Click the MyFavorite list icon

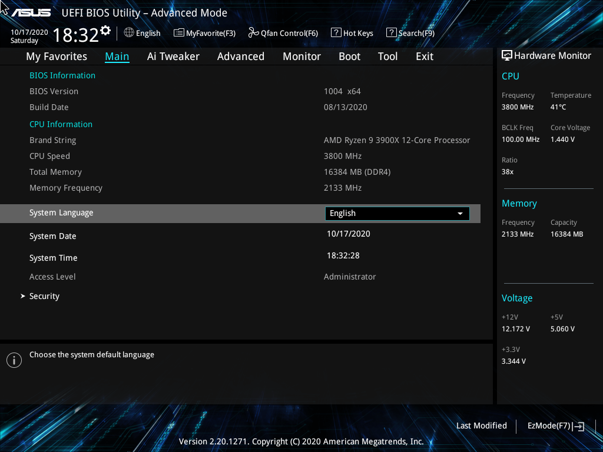tap(179, 33)
